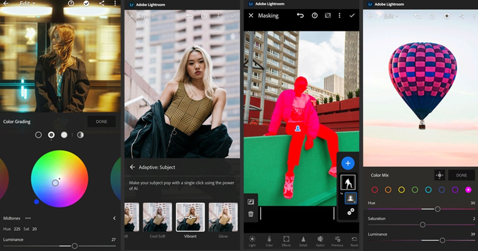Open the Effects tool in bottom toolbar
The width and height of the screenshot is (478, 251).
pyautogui.click(x=286, y=241)
